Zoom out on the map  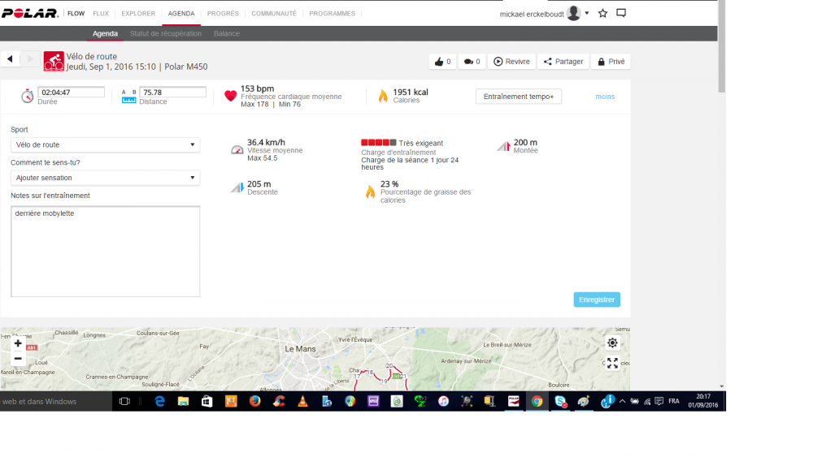18,358
